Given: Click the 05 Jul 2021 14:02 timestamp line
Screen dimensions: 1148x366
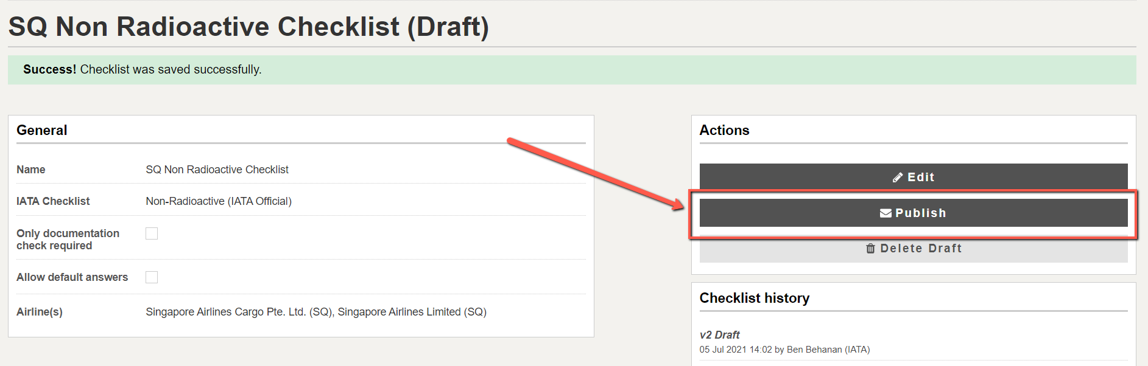Looking at the screenshot, I should (x=784, y=350).
